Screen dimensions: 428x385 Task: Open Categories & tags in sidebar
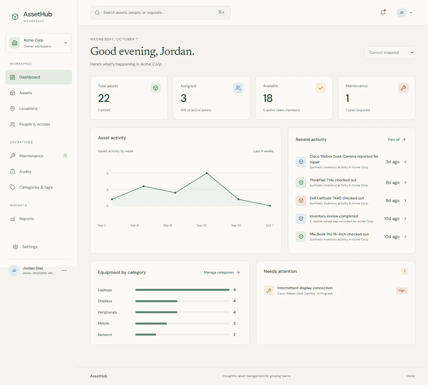point(38,187)
